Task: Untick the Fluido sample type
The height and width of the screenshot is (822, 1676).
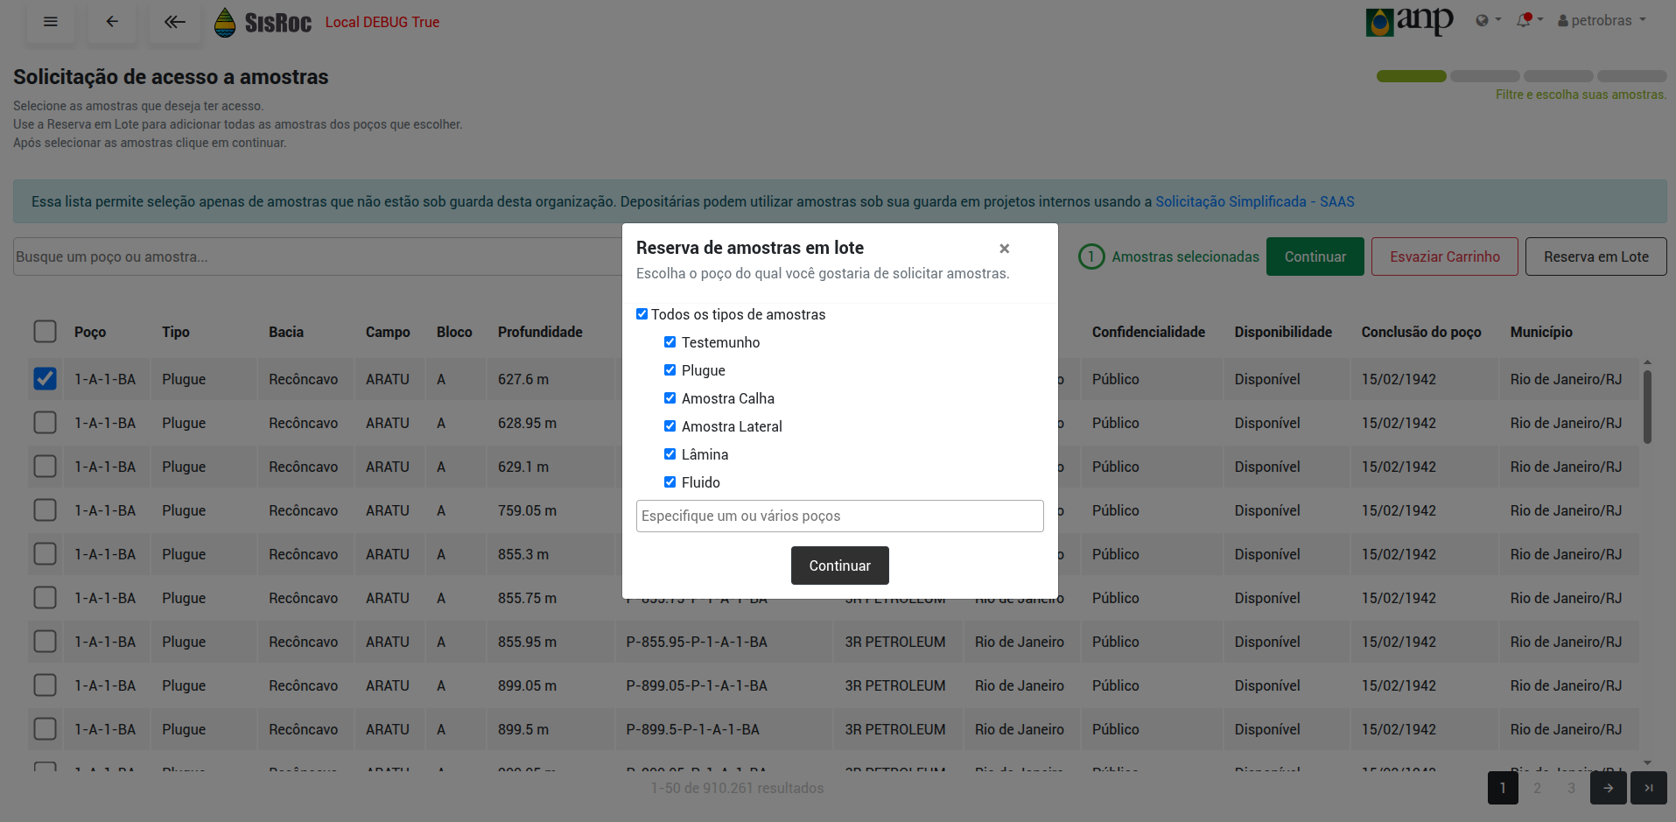Action: click(x=670, y=482)
